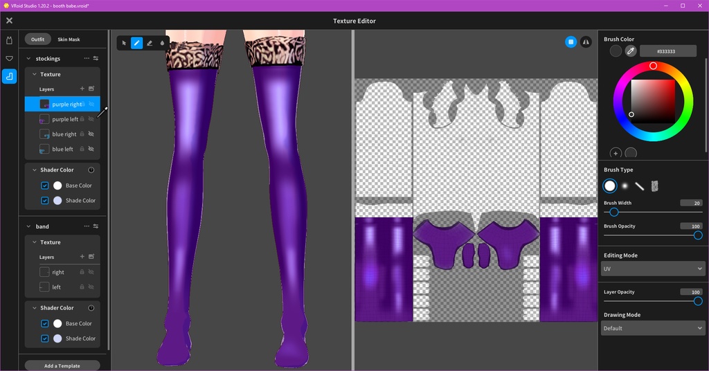Select the blue left layer
This screenshot has height=371, width=709.
point(62,149)
